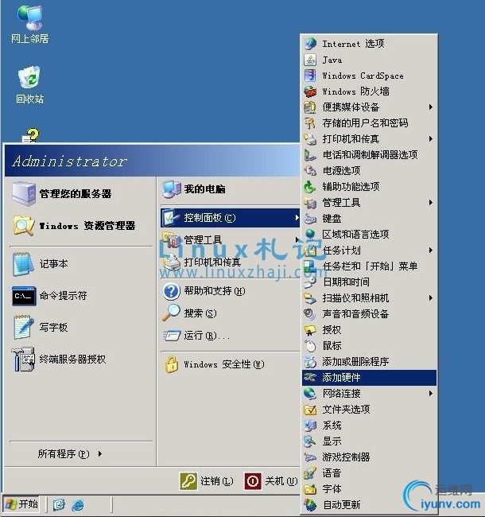Click the 声音和音频设备 speaker icon
485x517 pixels.
click(310, 313)
